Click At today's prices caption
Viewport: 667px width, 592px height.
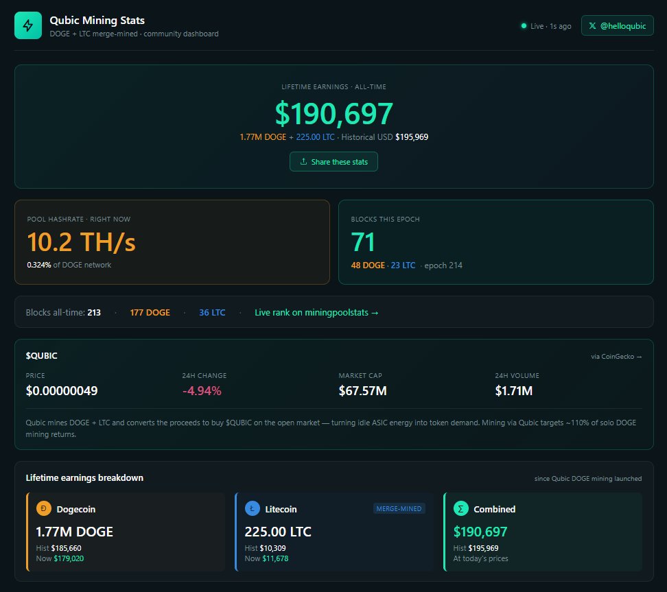point(480,558)
